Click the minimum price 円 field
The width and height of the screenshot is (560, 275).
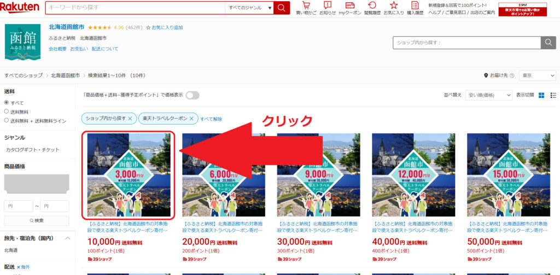click(x=19, y=206)
